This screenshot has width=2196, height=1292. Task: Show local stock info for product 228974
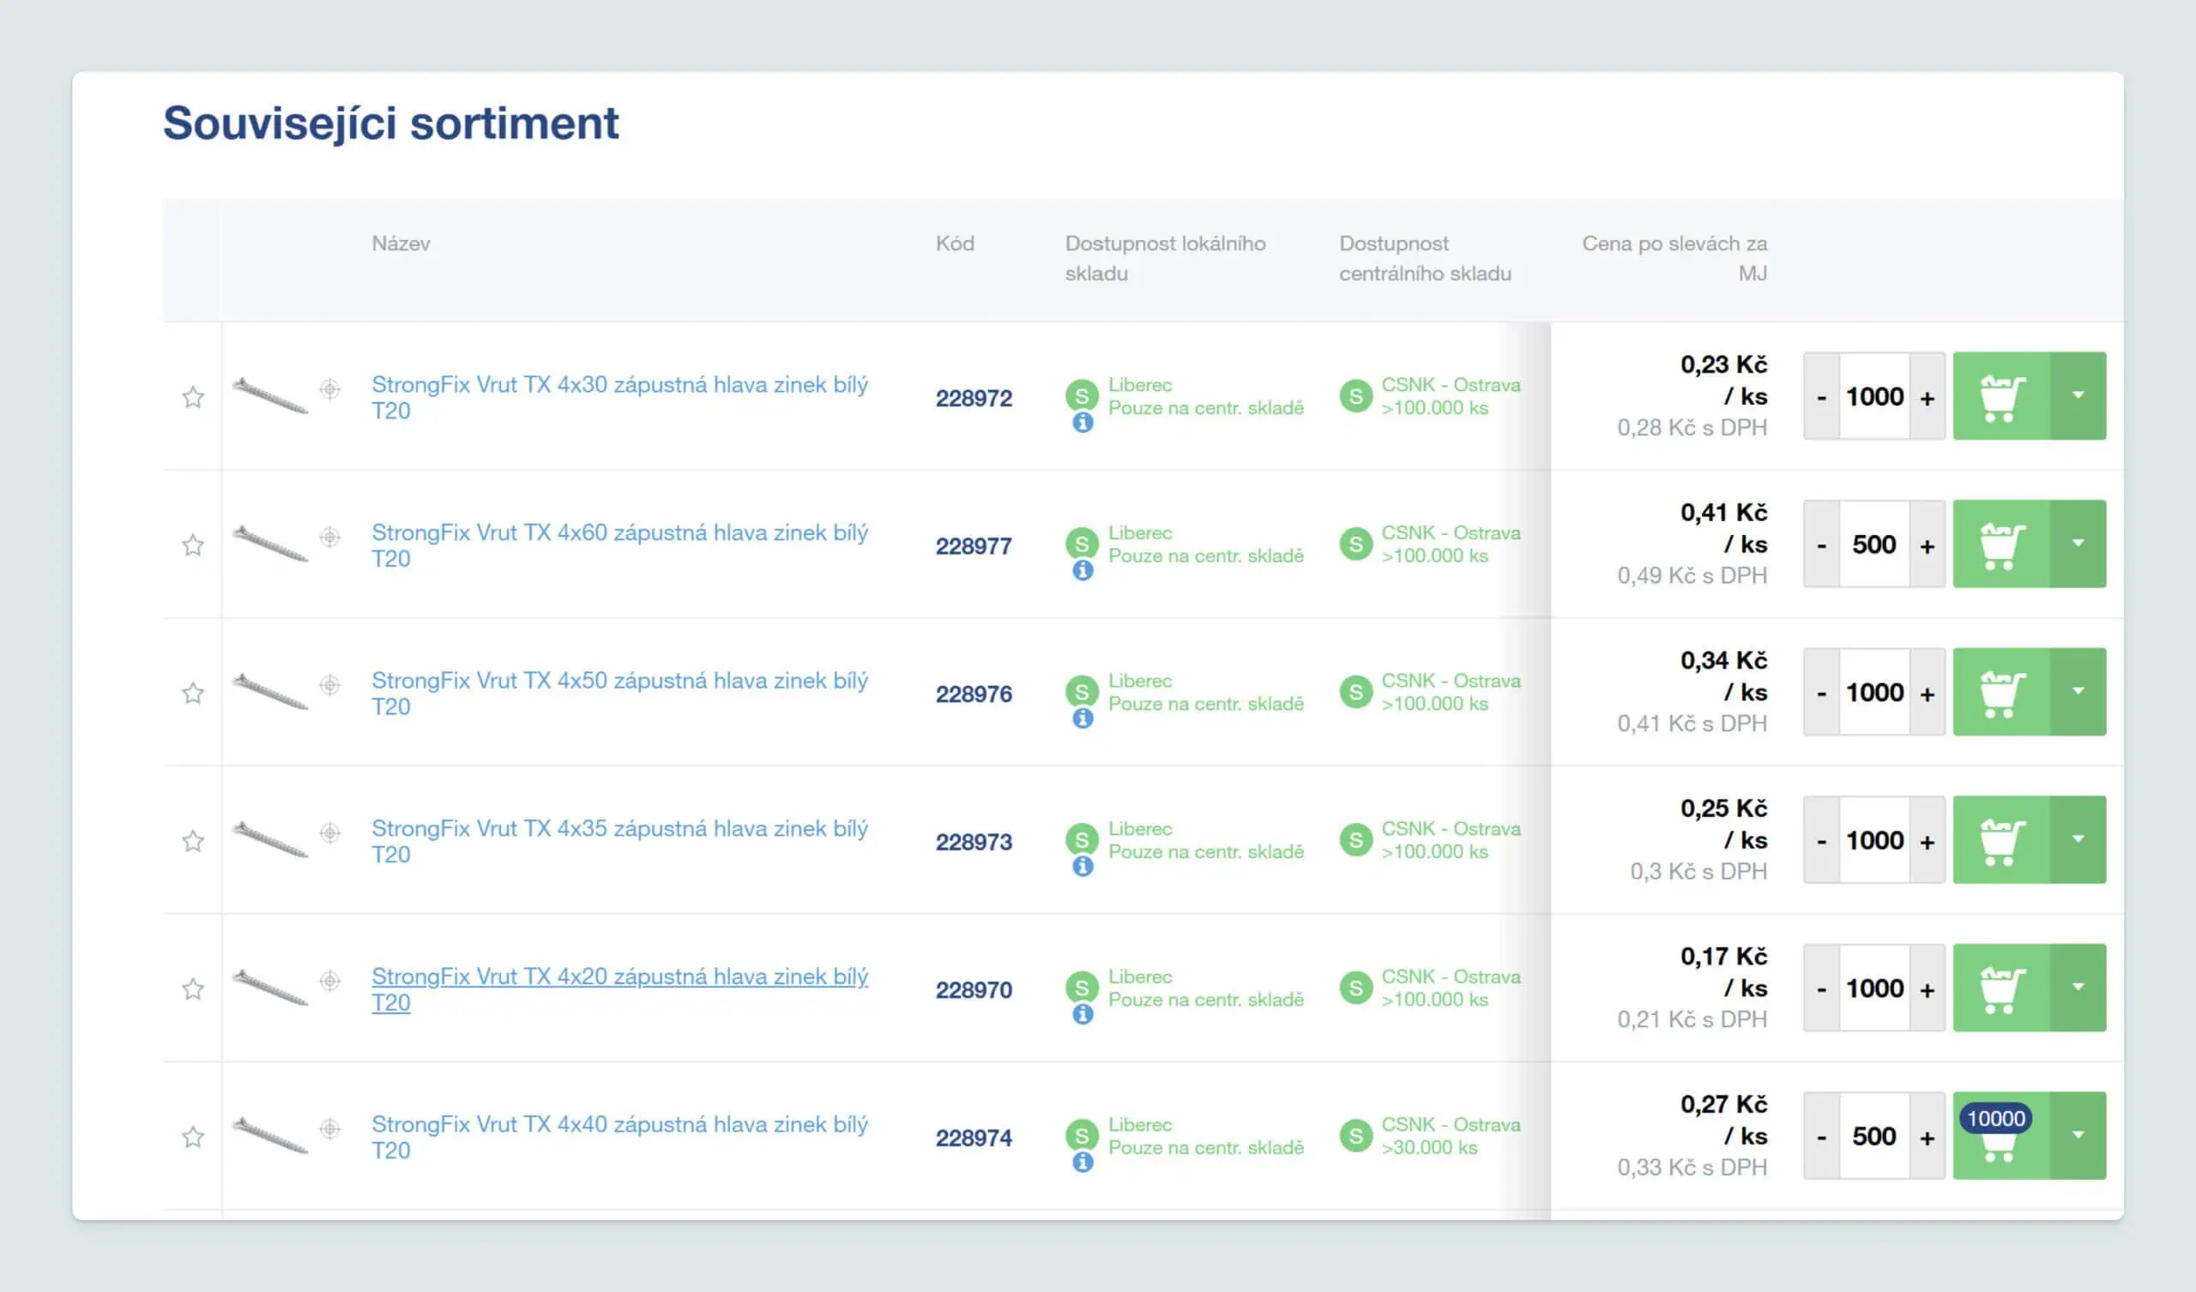pyautogui.click(x=1083, y=1163)
